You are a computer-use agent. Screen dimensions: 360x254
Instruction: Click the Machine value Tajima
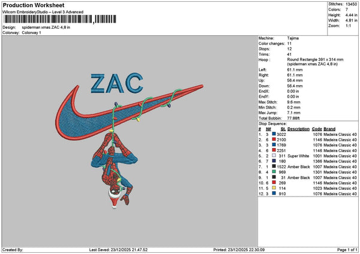click(x=293, y=38)
